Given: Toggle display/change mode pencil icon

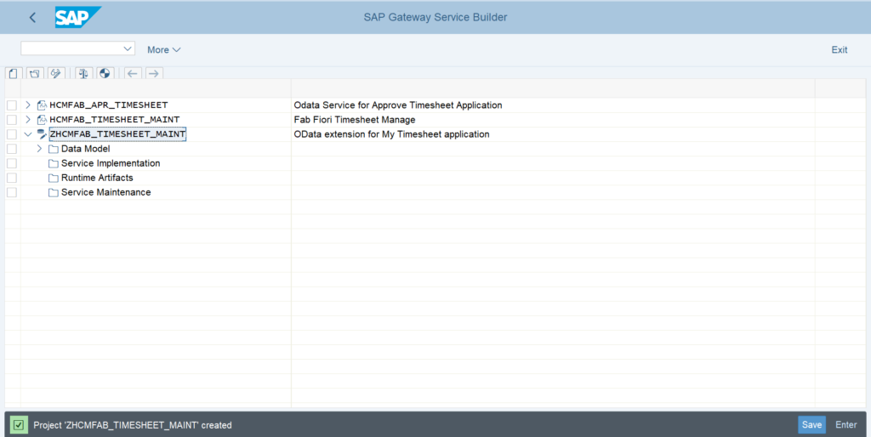Looking at the screenshot, I should pyautogui.click(x=55, y=73).
